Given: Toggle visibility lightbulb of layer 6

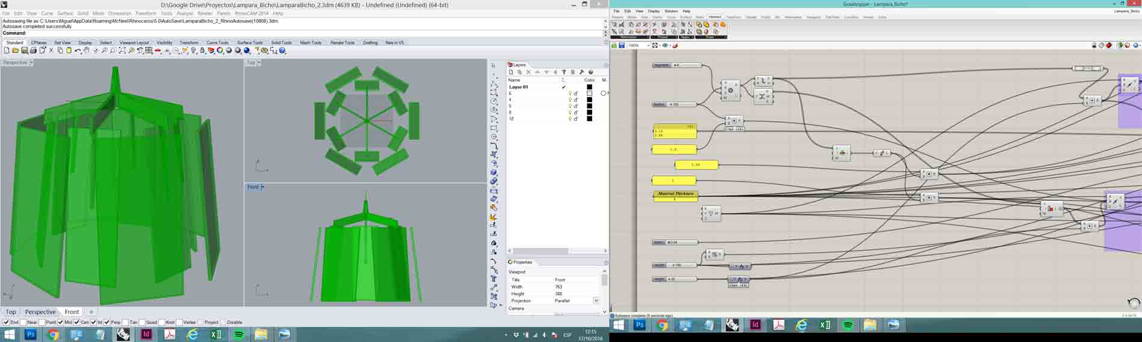Looking at the screenshot, I should click(570, 94).
